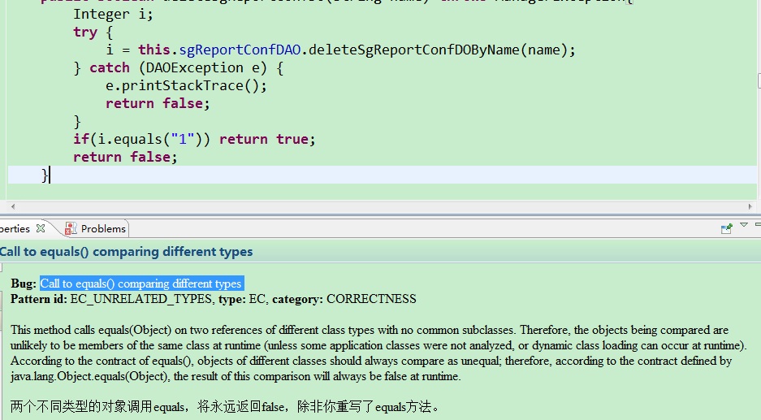The image size is (761, 420).
Task: Click 'sgReportConfDAO' field in code
Action: pyautogui.click(x=240, y=50)
